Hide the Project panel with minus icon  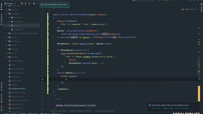[37, 3]
